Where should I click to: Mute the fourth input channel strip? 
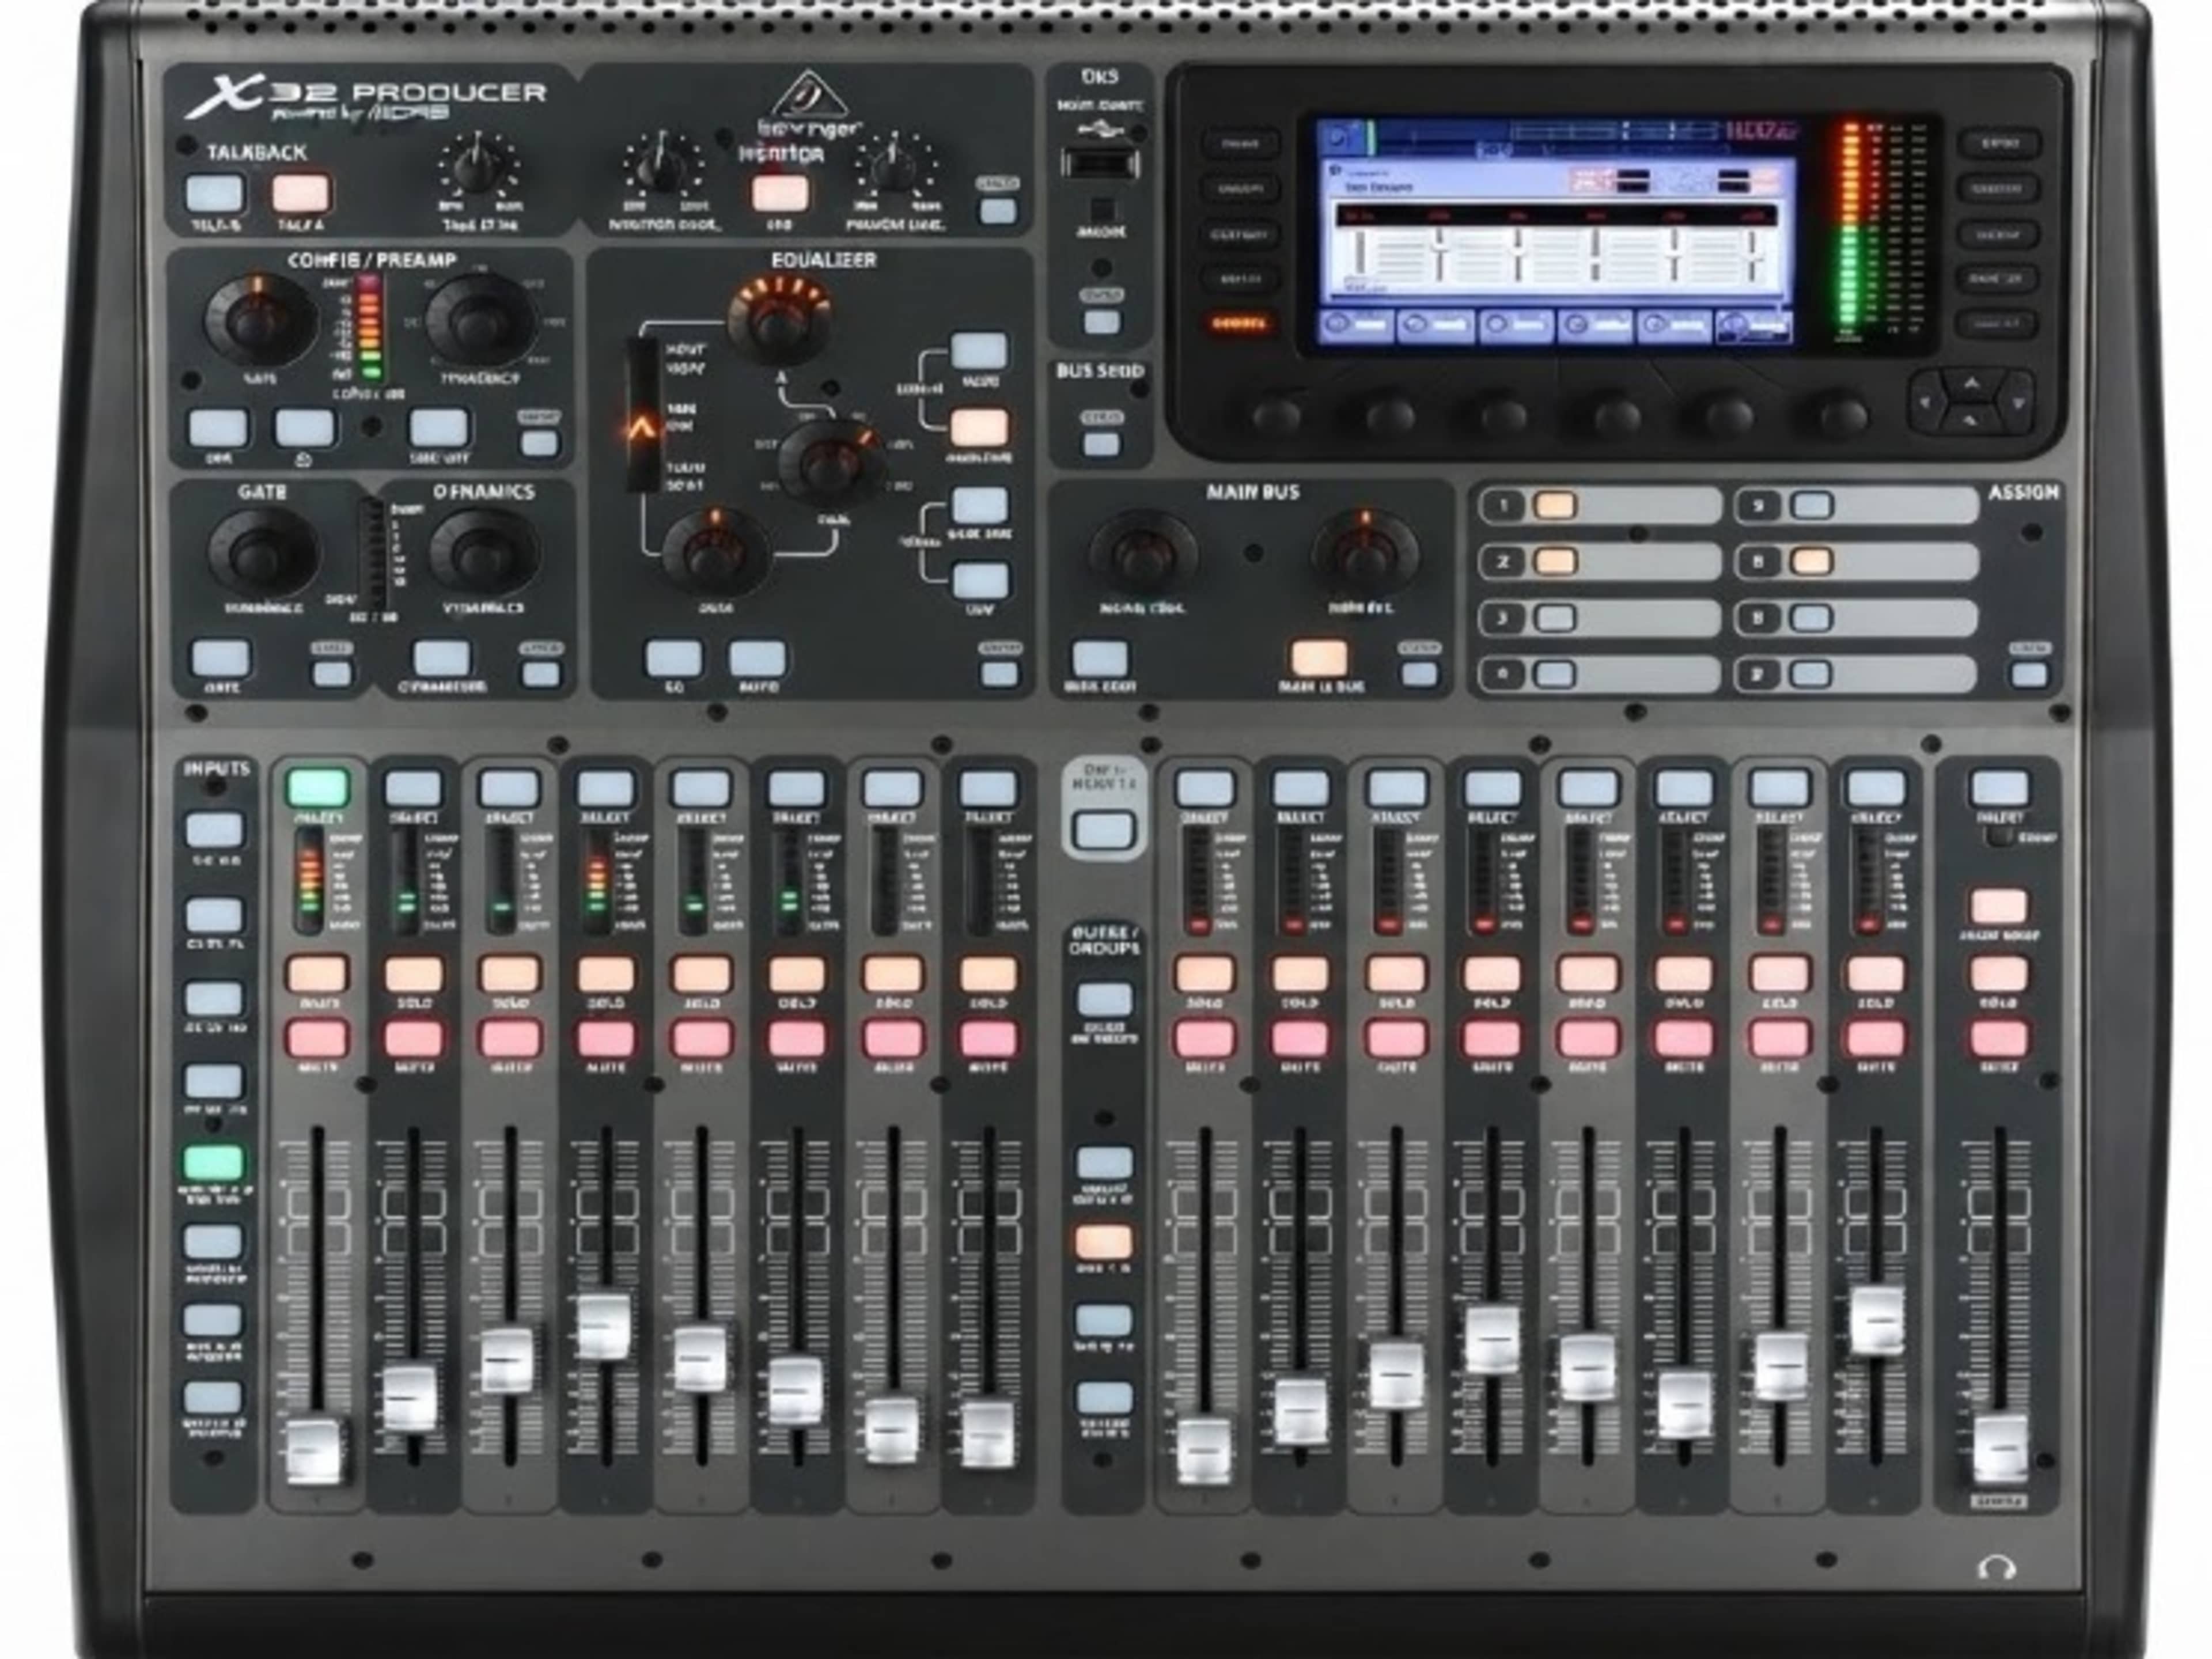pos(605,1039)
